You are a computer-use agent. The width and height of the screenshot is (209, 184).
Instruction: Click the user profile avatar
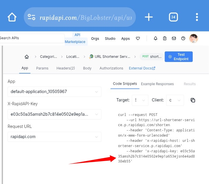pos(194,38)
